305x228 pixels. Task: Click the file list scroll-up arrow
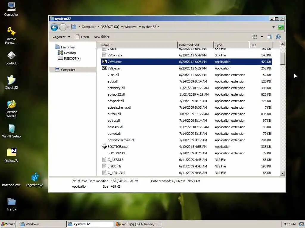point(282,44)
